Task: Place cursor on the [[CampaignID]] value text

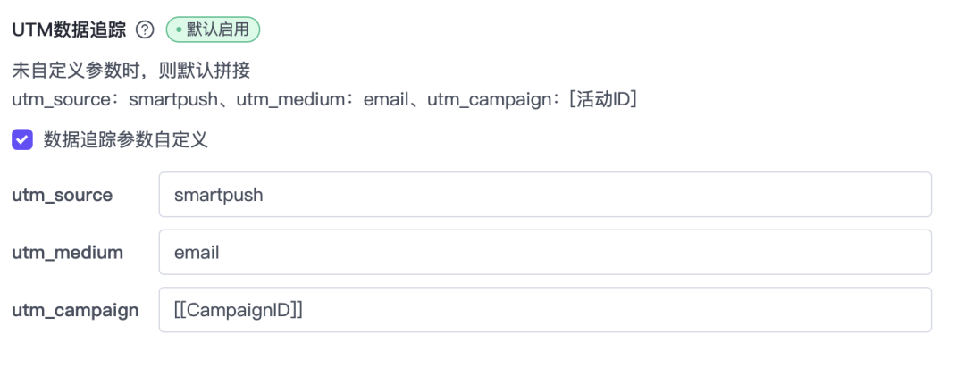Action: pos(239,310)
